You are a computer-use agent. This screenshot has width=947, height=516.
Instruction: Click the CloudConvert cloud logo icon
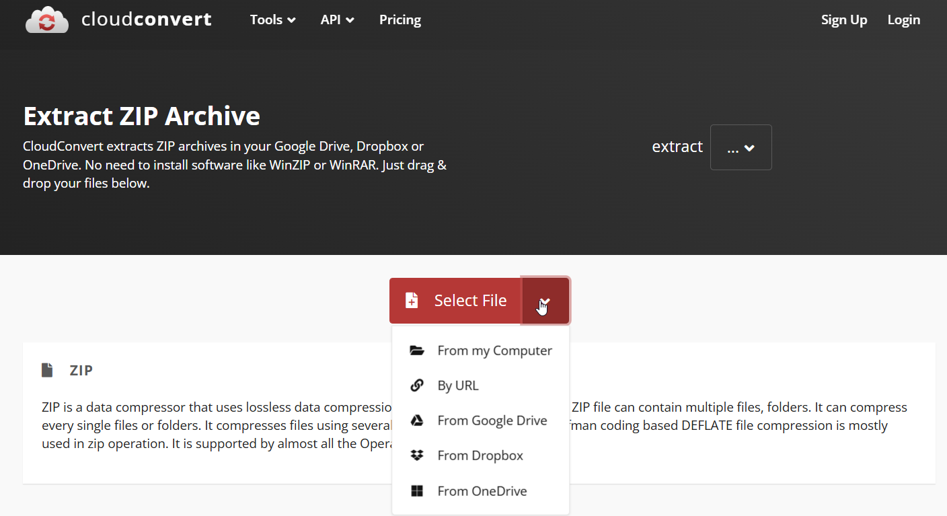46,20
